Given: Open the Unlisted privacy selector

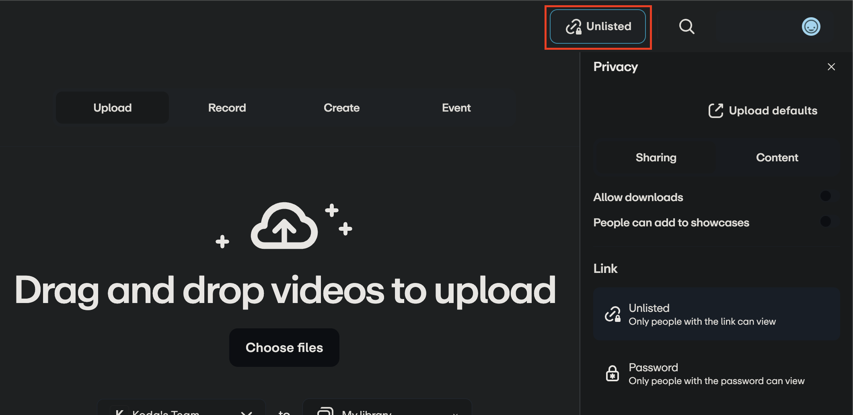Looking at the screenshot, I should 598,26.
